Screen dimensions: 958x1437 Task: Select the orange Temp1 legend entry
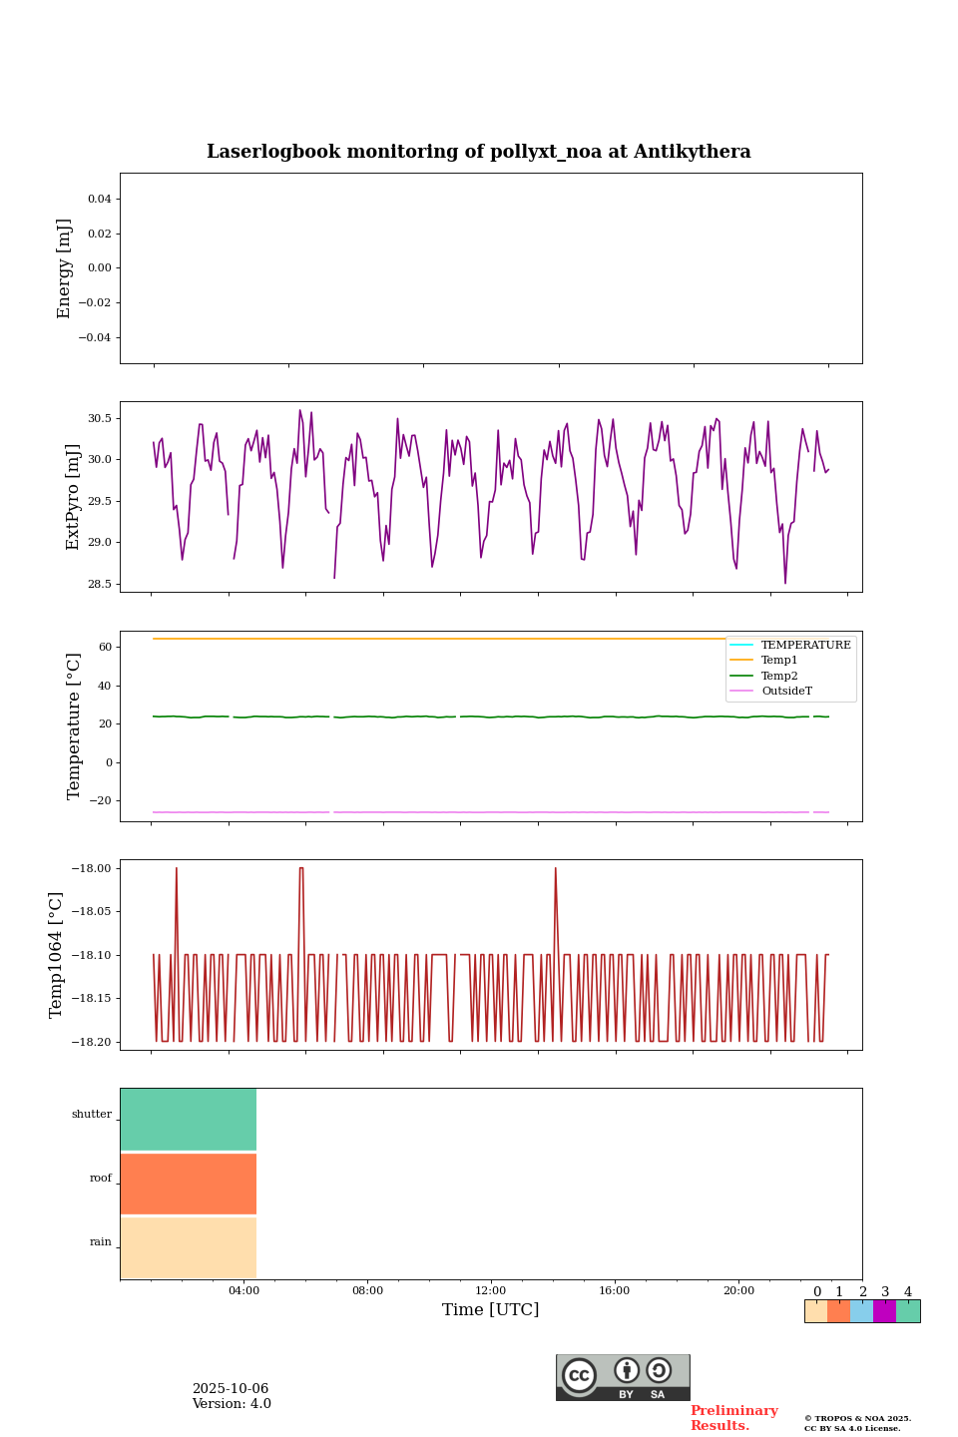click(x=778, y=660)
